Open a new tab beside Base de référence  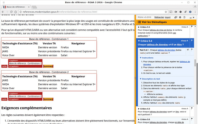[x=34, y=7]
